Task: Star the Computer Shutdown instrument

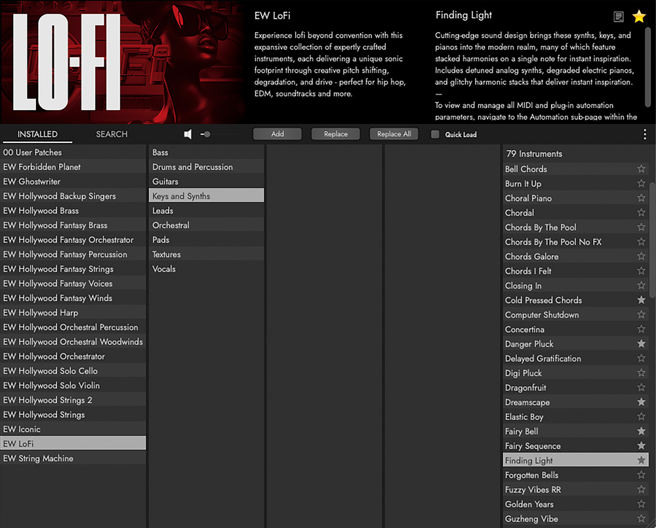Action: click(641, 315)
